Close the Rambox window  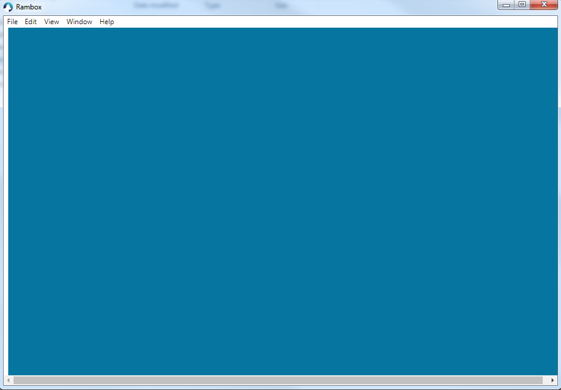coord(544,5)
